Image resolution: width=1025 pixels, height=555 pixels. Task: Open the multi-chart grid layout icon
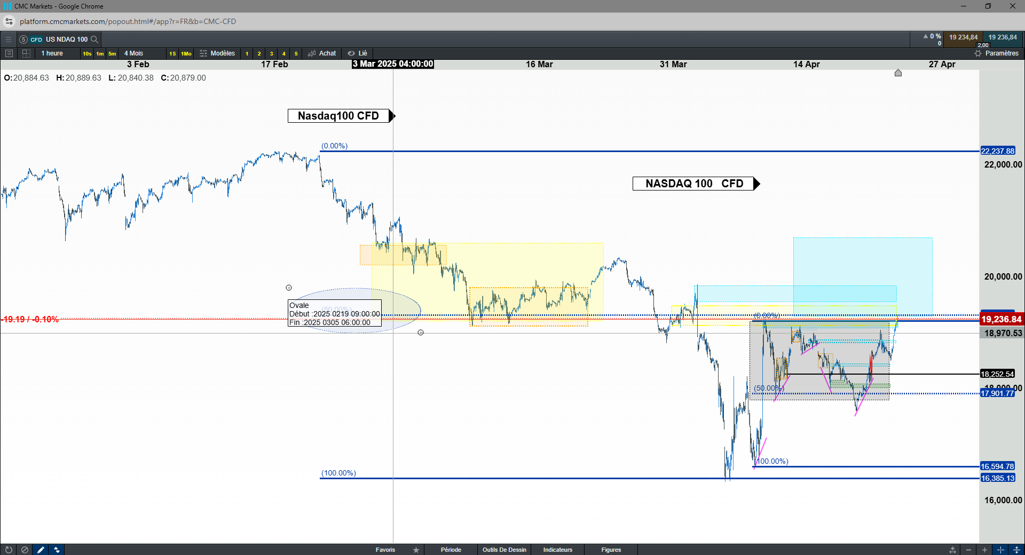coord(26,53)
